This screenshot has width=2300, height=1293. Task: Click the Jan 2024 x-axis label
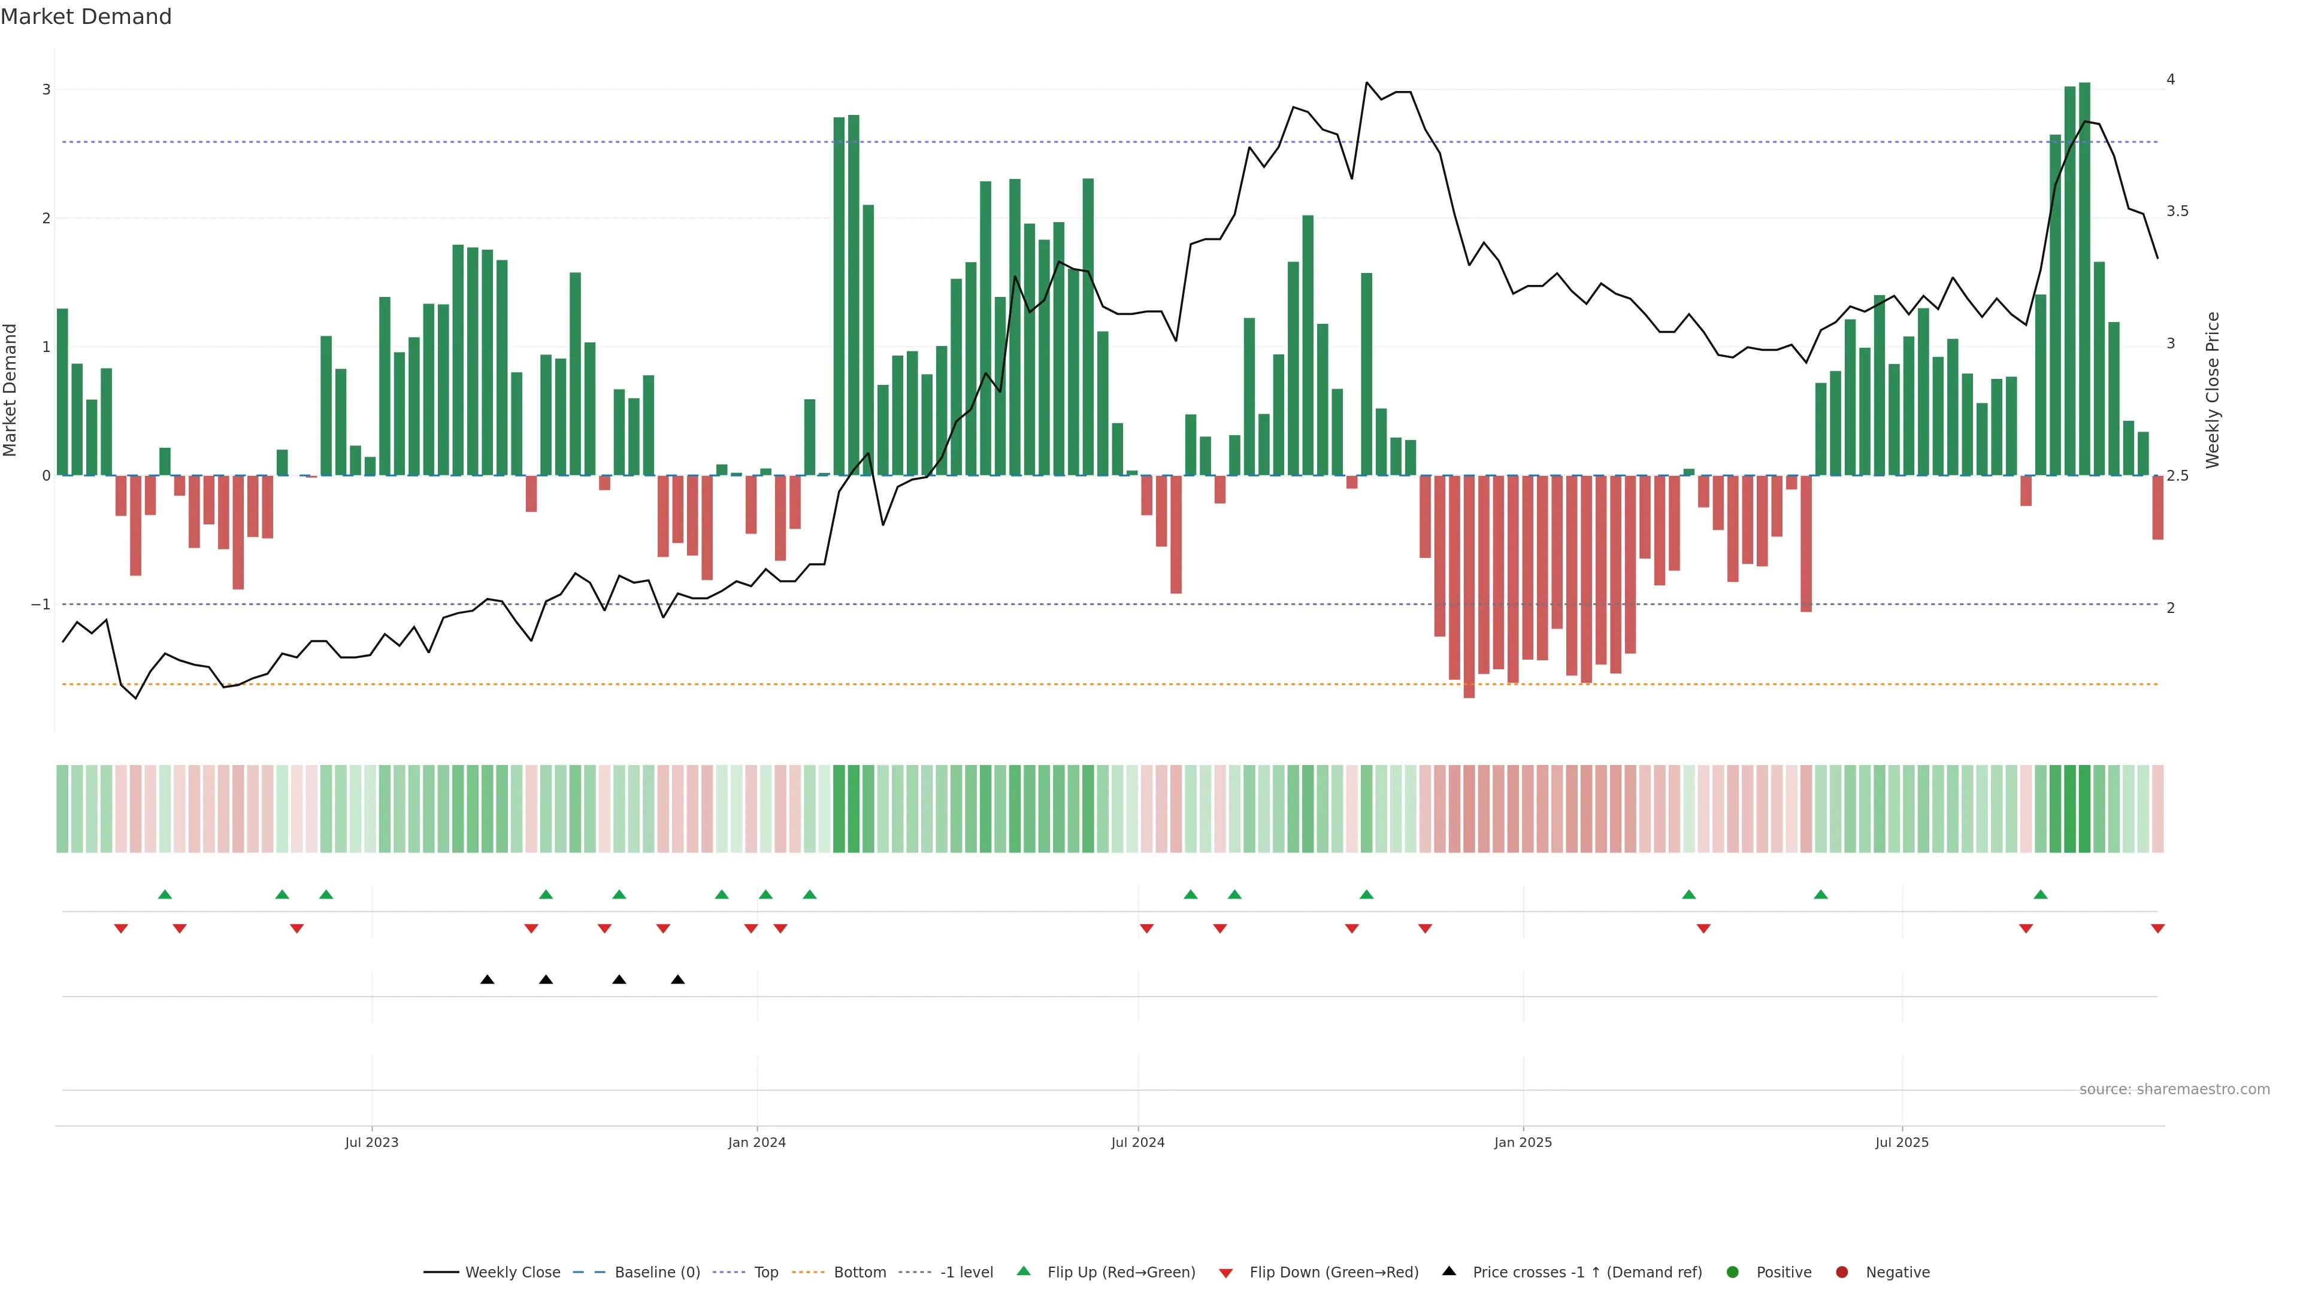tap(756, 1142)
